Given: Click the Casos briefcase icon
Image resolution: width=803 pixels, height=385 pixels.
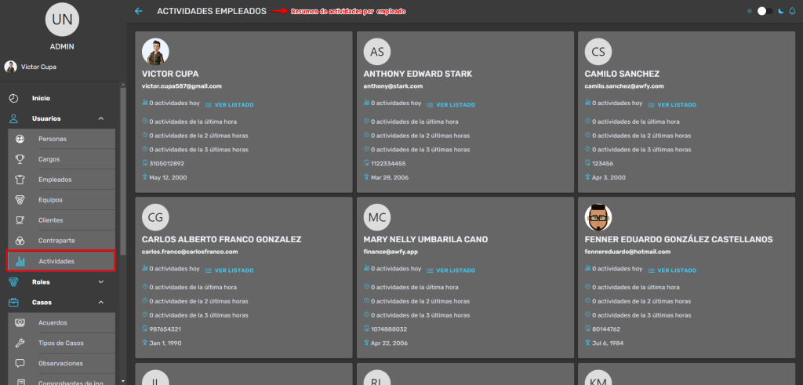Looking at the screenshot, I should point(14,302).
